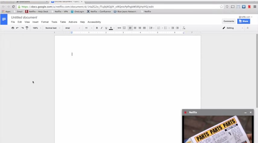The height and width of the screenshot is (143, 258).
Task: Center align the text
Action: pyautogui.click(x=135, y=28)
